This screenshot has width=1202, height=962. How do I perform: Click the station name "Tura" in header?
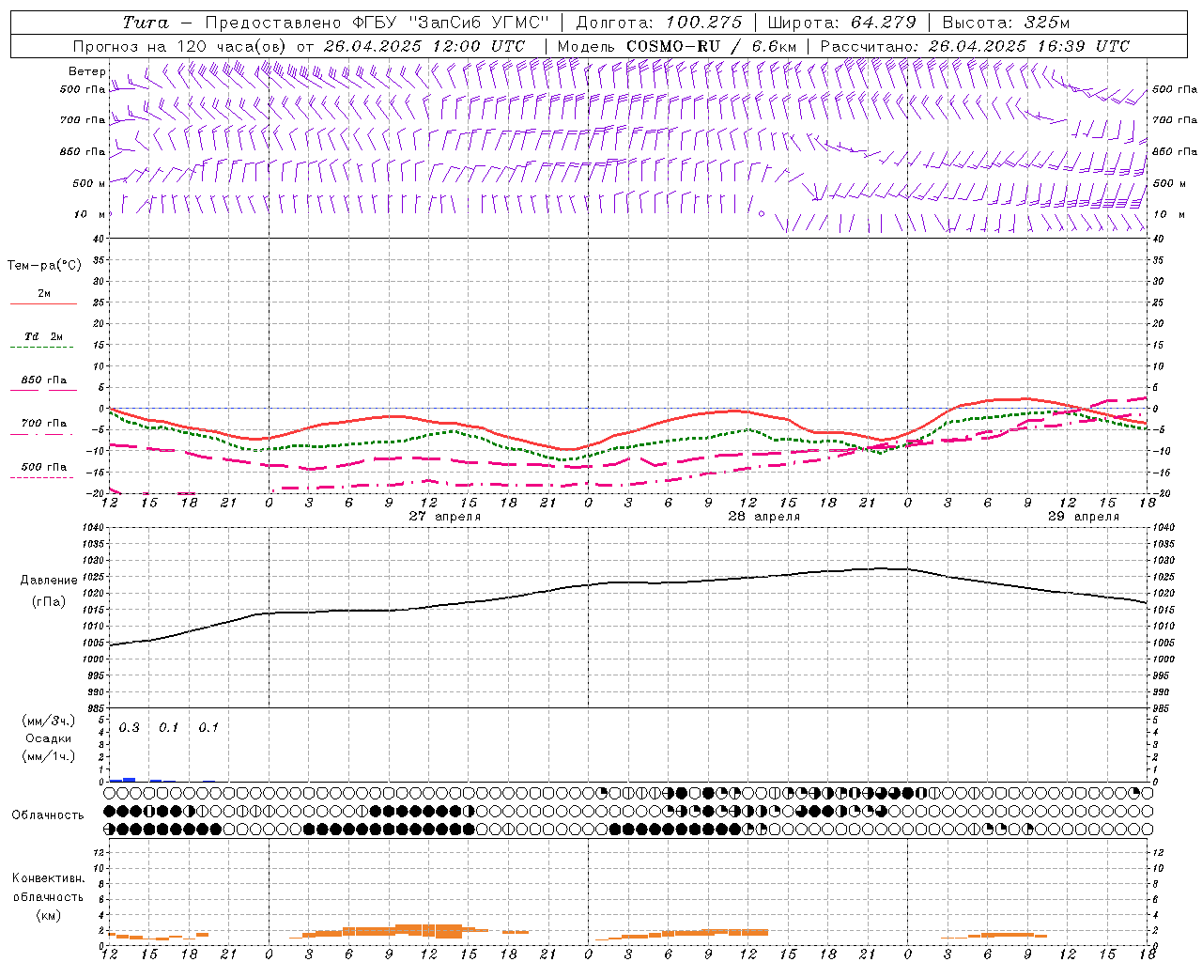tap(146, 23)
